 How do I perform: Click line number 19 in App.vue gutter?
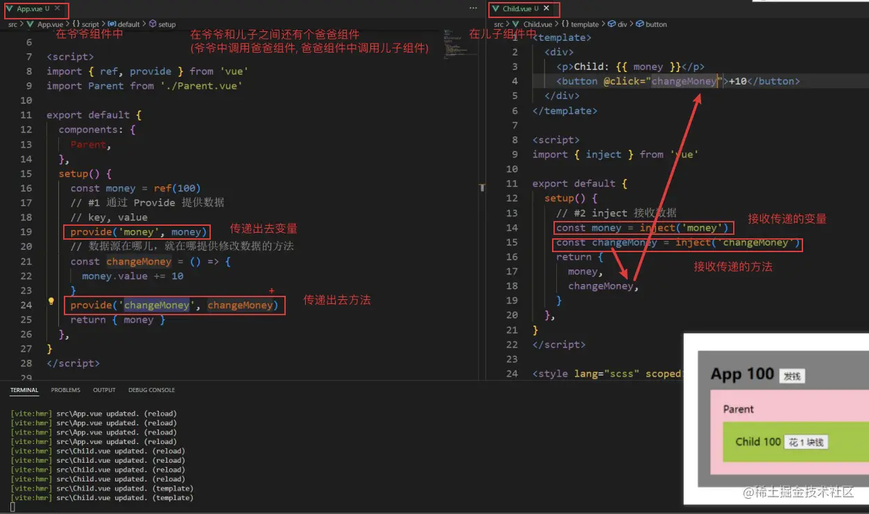click(x=26, y=232)
